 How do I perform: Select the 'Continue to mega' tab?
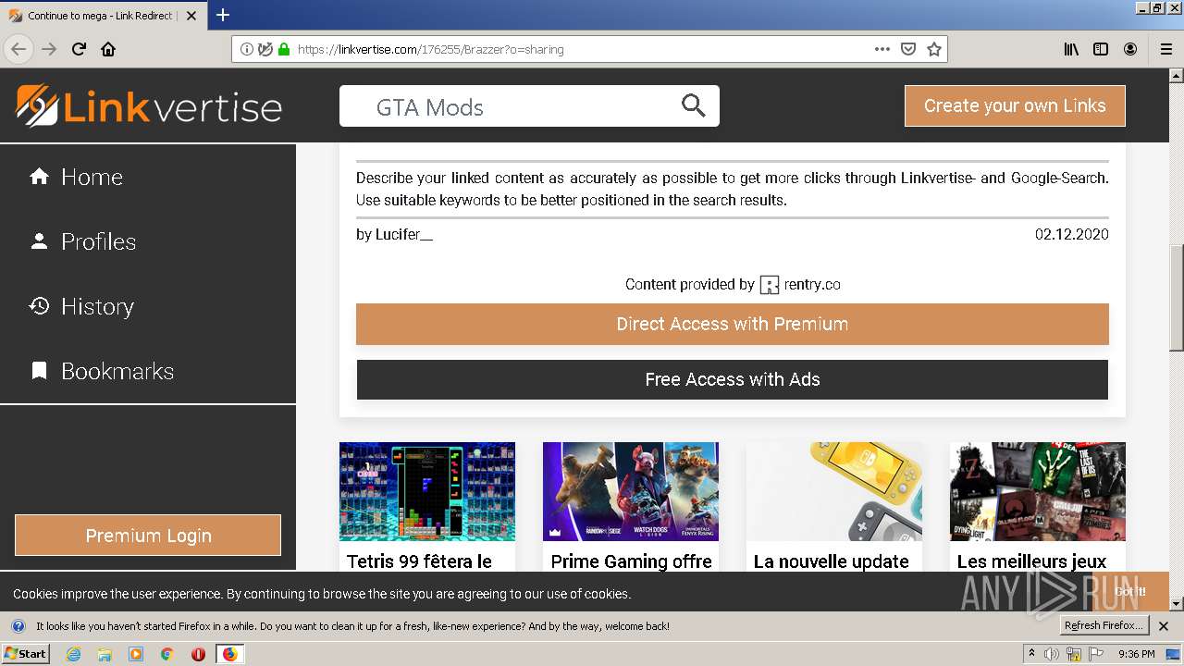[x=103, y=16]
